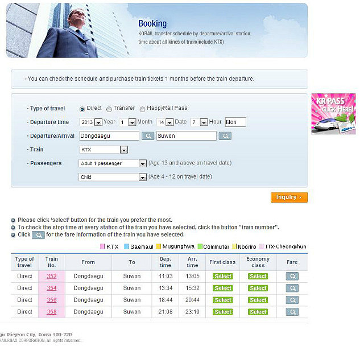Select Economy class for train 354
Image resolution: width=364 pixels, height=346 pixels.
(258, 288)
